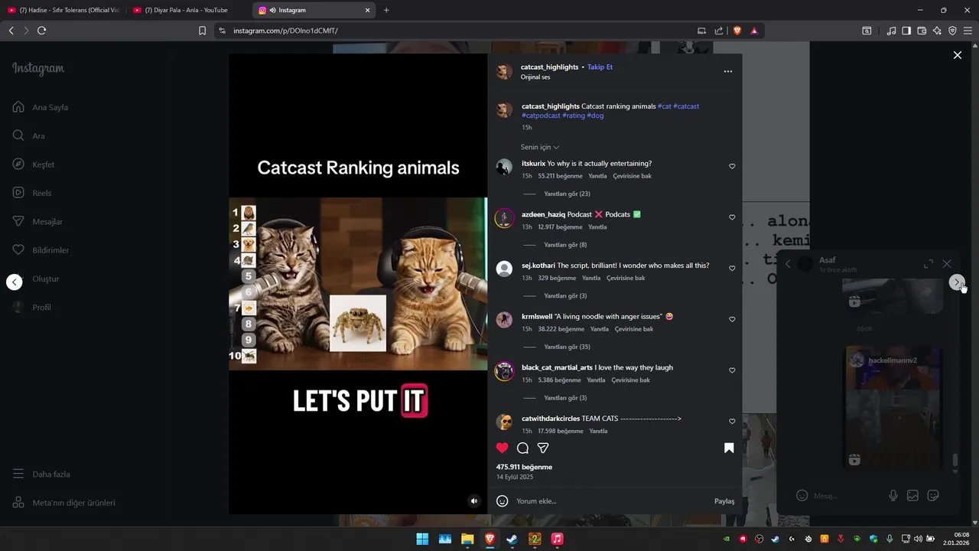The image size is (979, 551).
Task: Mute the video with the speaker icon
Action: [474, 501]
